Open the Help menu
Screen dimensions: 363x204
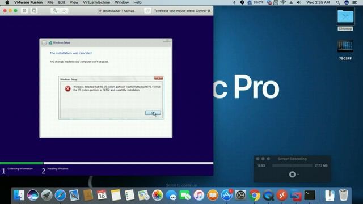[137, 2]
